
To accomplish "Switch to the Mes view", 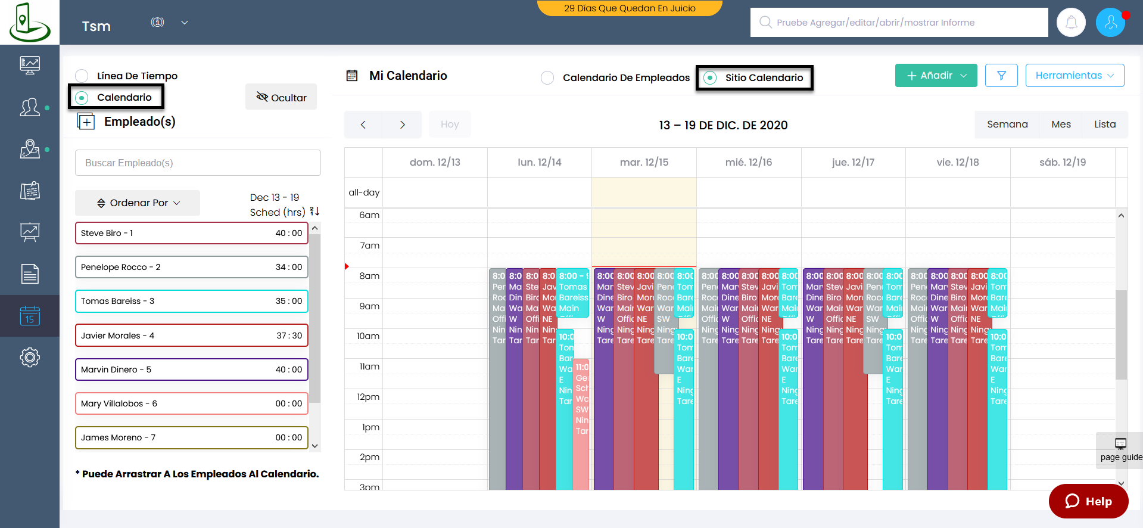I will [1061, 125].
